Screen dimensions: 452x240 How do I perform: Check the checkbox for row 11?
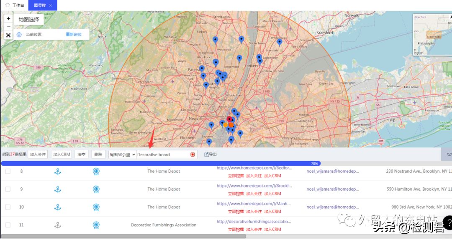point(8,225)
